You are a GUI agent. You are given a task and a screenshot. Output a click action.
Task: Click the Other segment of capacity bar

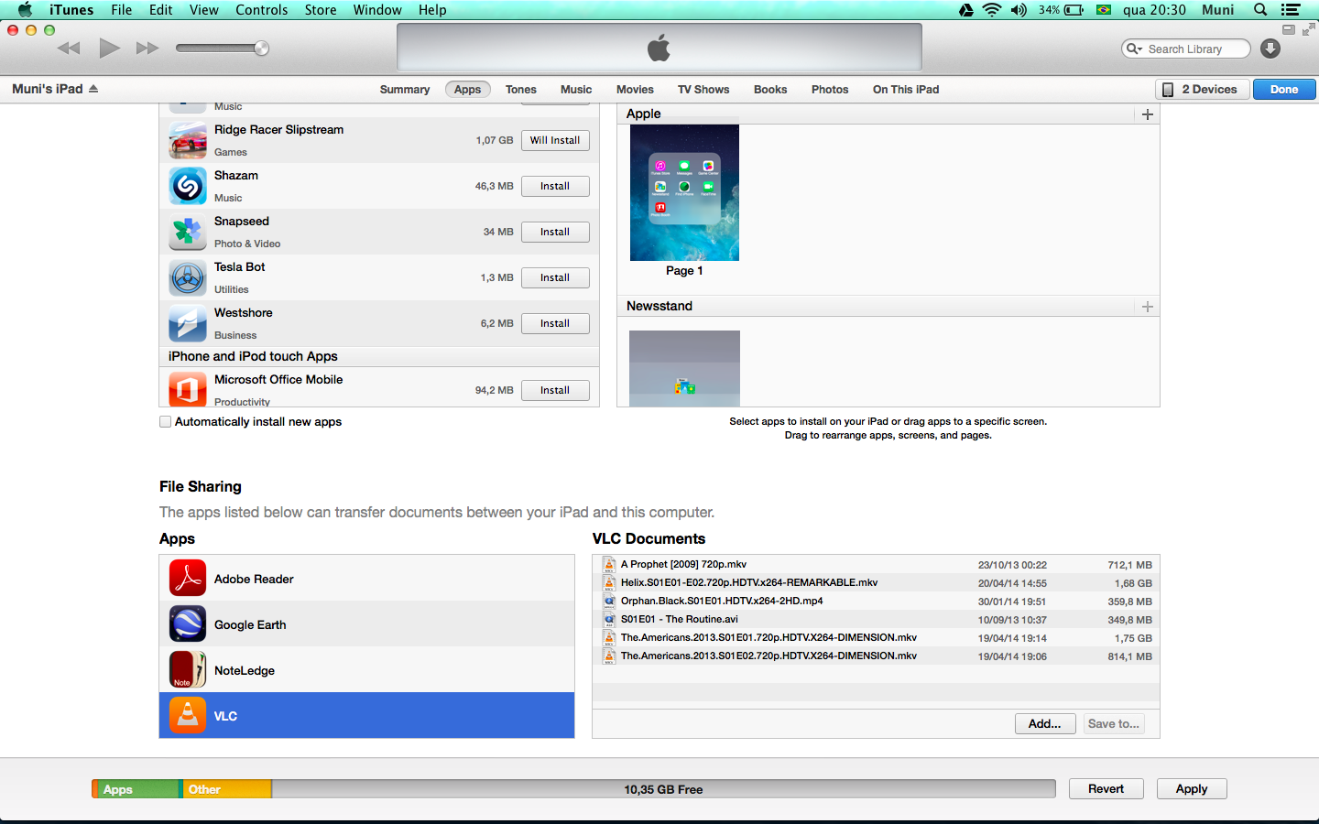tap(225, 789)
